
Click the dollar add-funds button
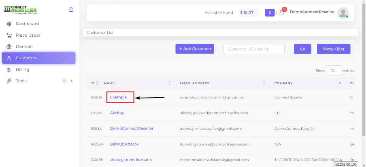point(270,13)
